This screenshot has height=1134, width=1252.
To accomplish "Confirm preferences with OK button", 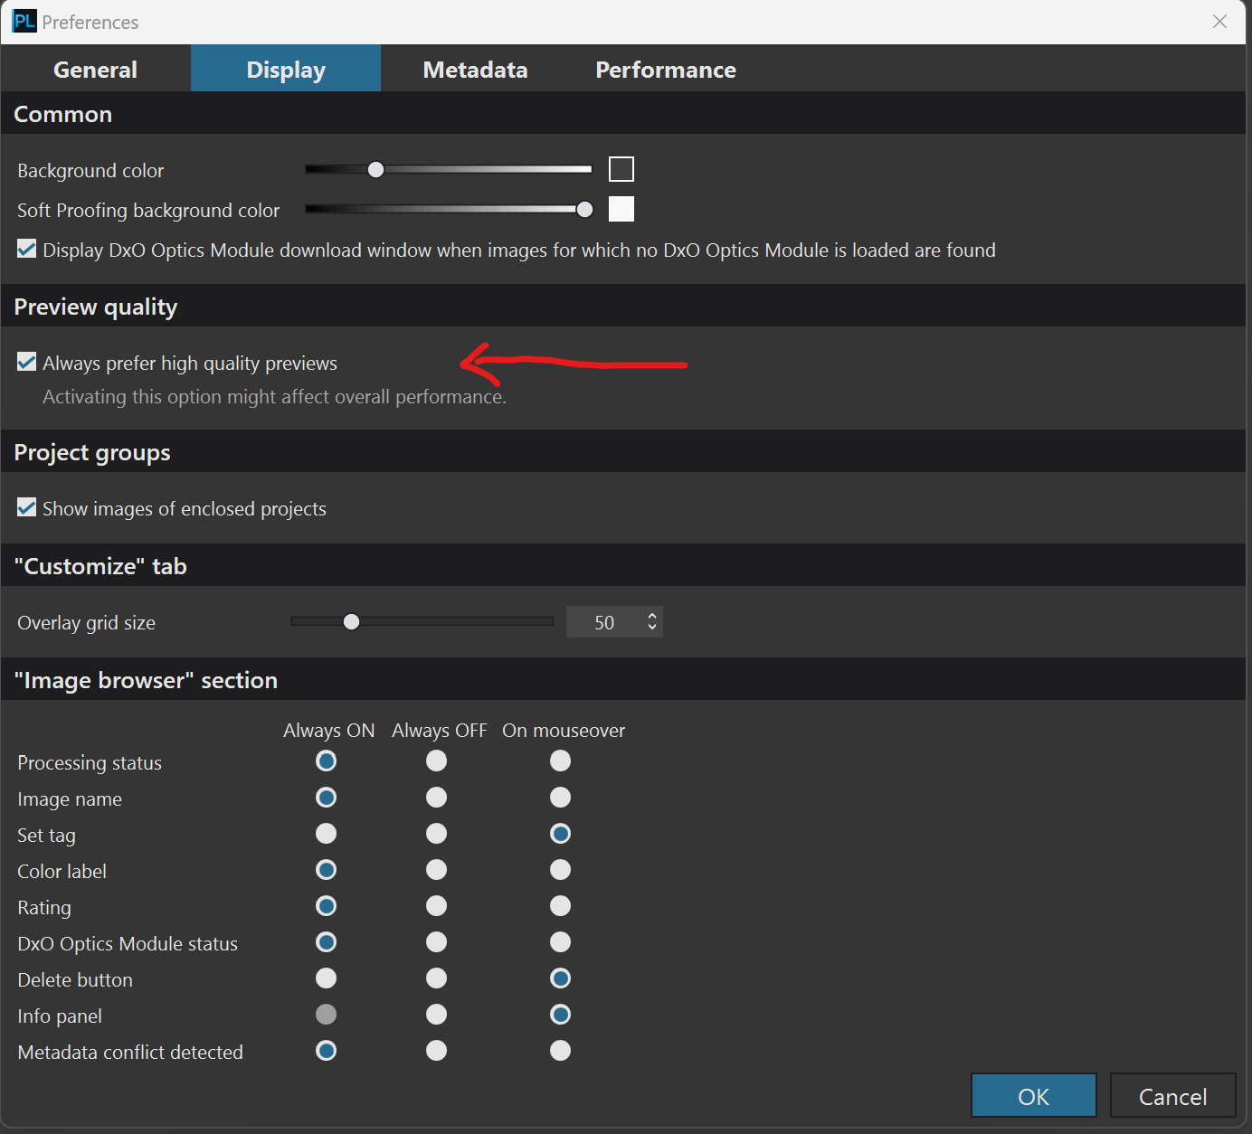I will point(1034,1096).
